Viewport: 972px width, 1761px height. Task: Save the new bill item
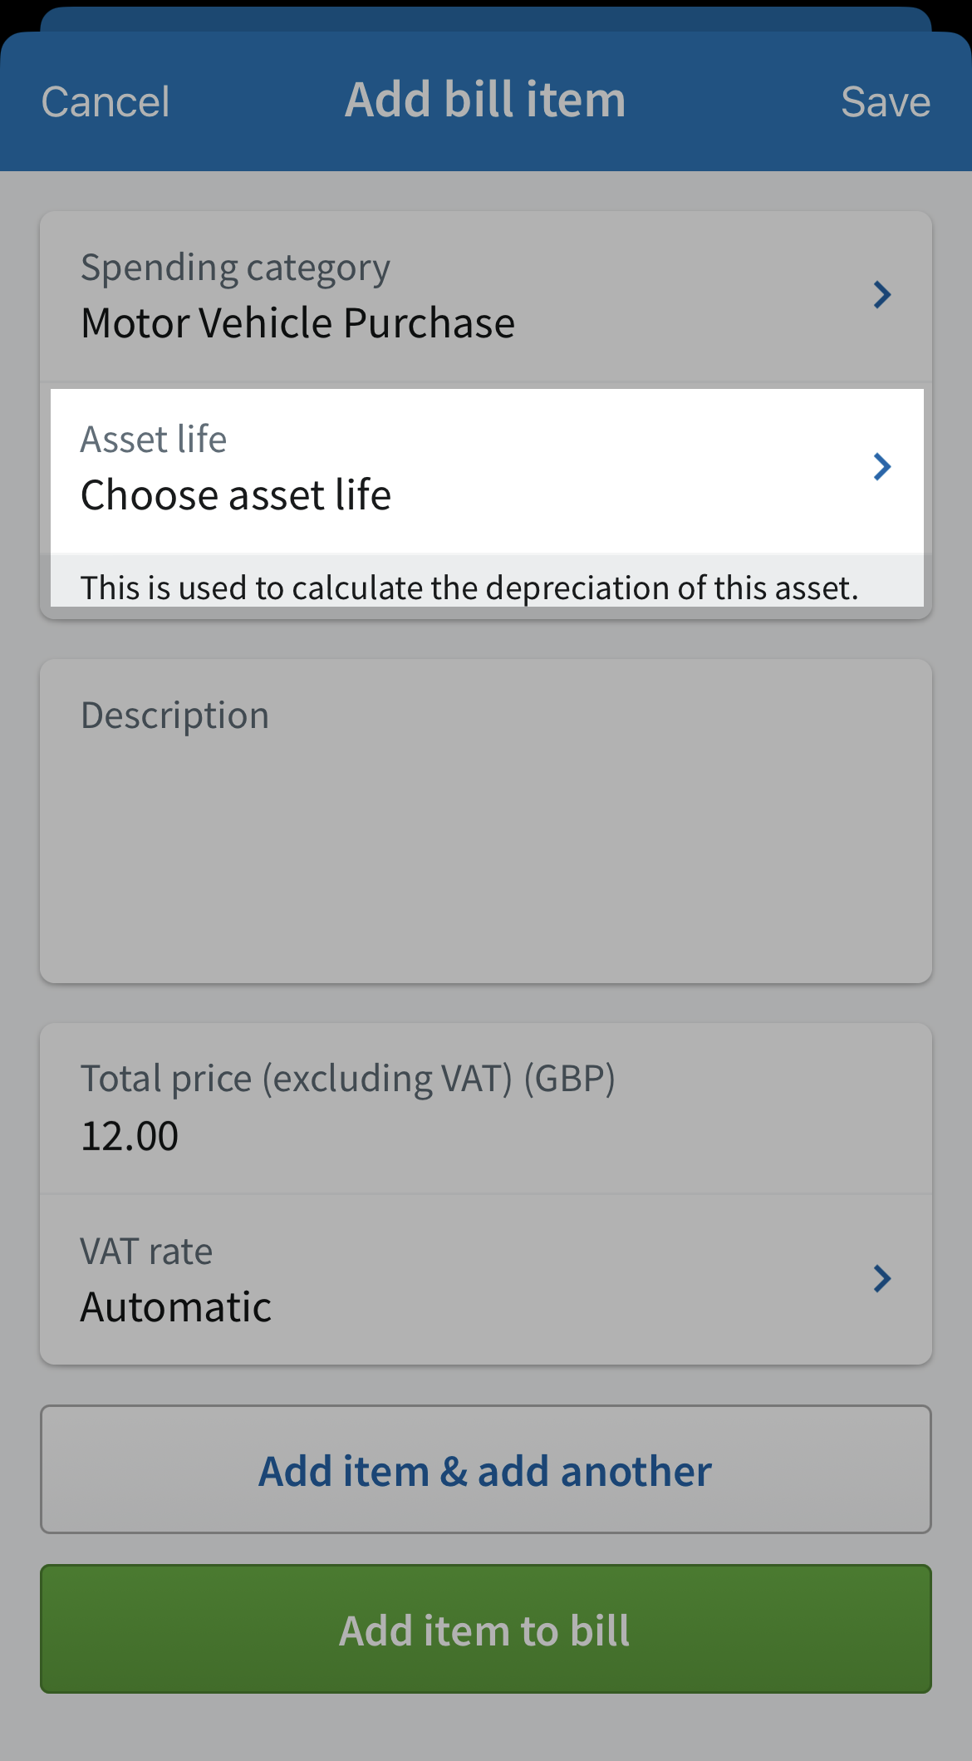(x=886, y=101)
